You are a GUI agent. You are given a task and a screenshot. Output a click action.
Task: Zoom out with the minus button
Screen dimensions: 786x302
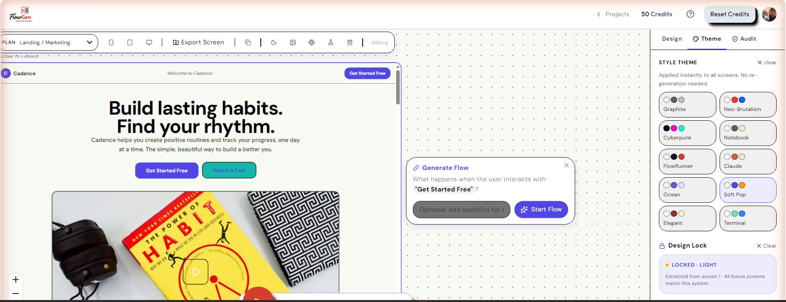point(15,293)
